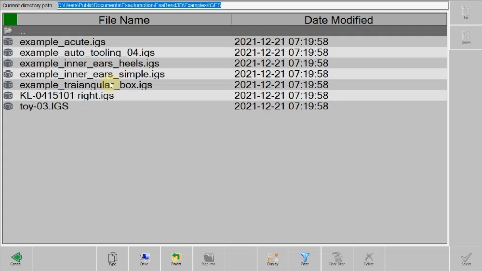Click date cell of example_acute.igs
This screenshot has width=482, height=271.
pos(281,42)
